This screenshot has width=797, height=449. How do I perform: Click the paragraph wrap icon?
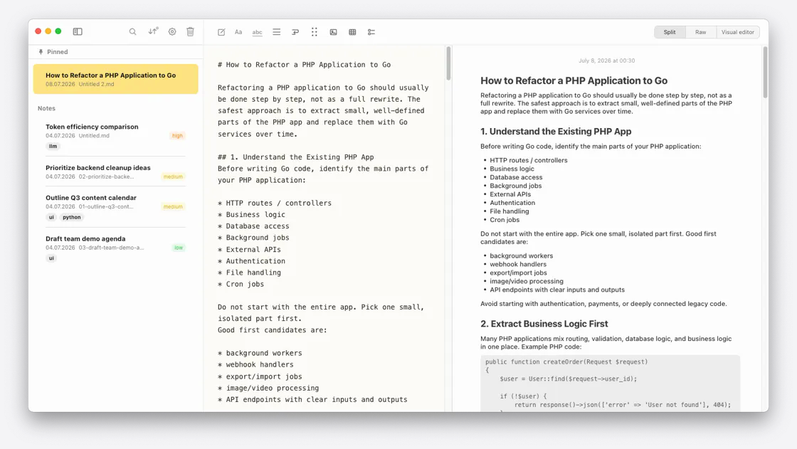pos(295,32)
